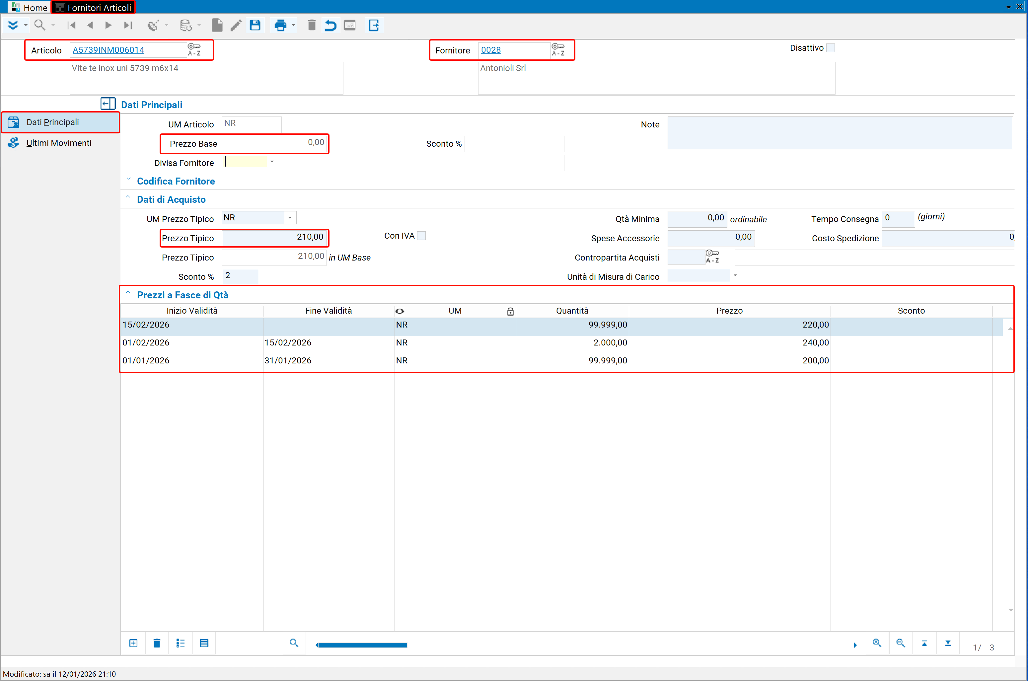Click the printer icon
Viewport: 1028px width, 681px height.
point(280,25)
